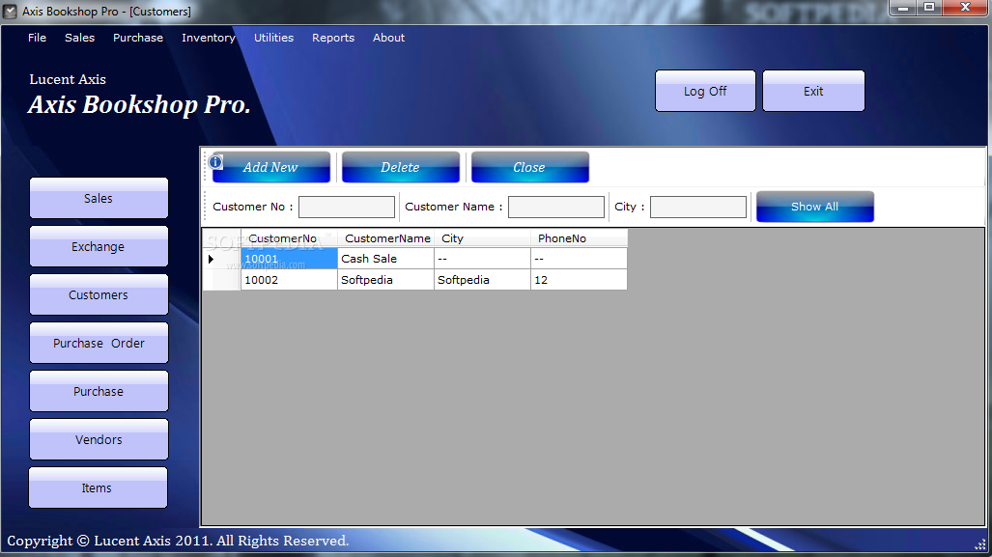Sort by the CustomerNo column header

(289, 238)
